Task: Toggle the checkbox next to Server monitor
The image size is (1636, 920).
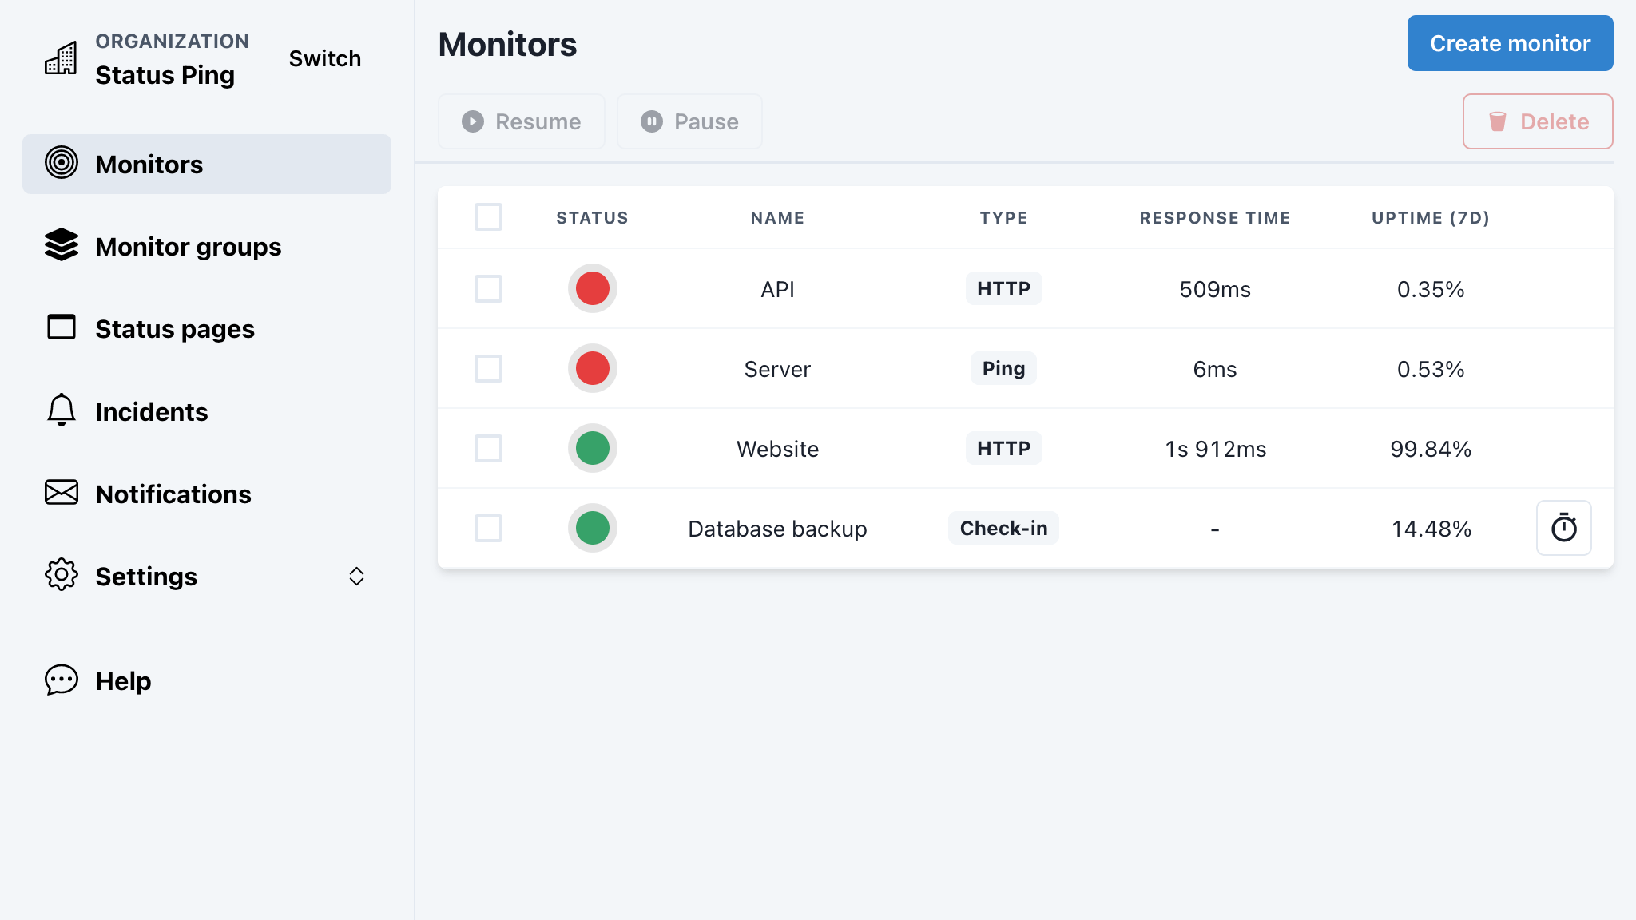Action: [x=487, y=368]
